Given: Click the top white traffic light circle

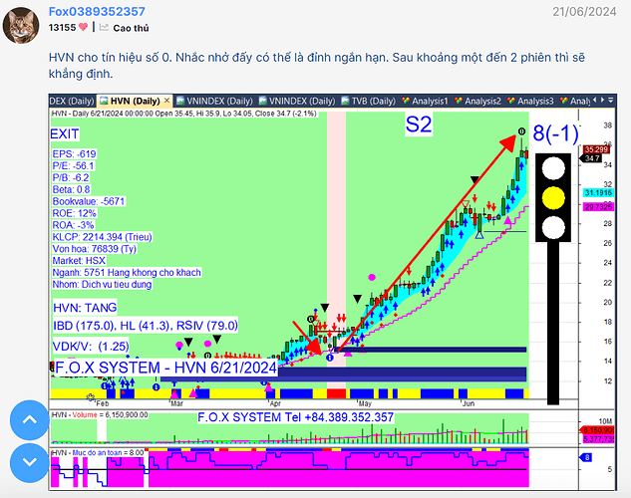Looking at the screenshot, I should (x=553, y=168).
